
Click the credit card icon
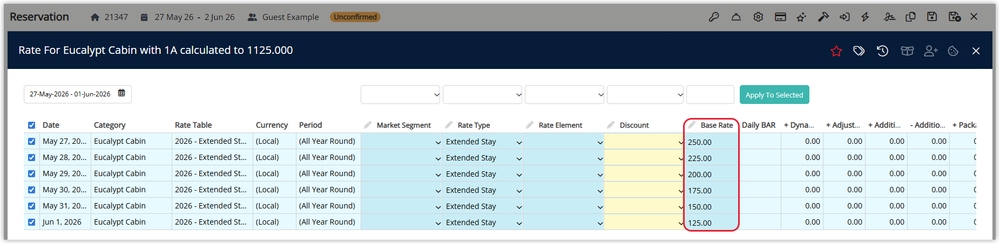pos(780,17)
